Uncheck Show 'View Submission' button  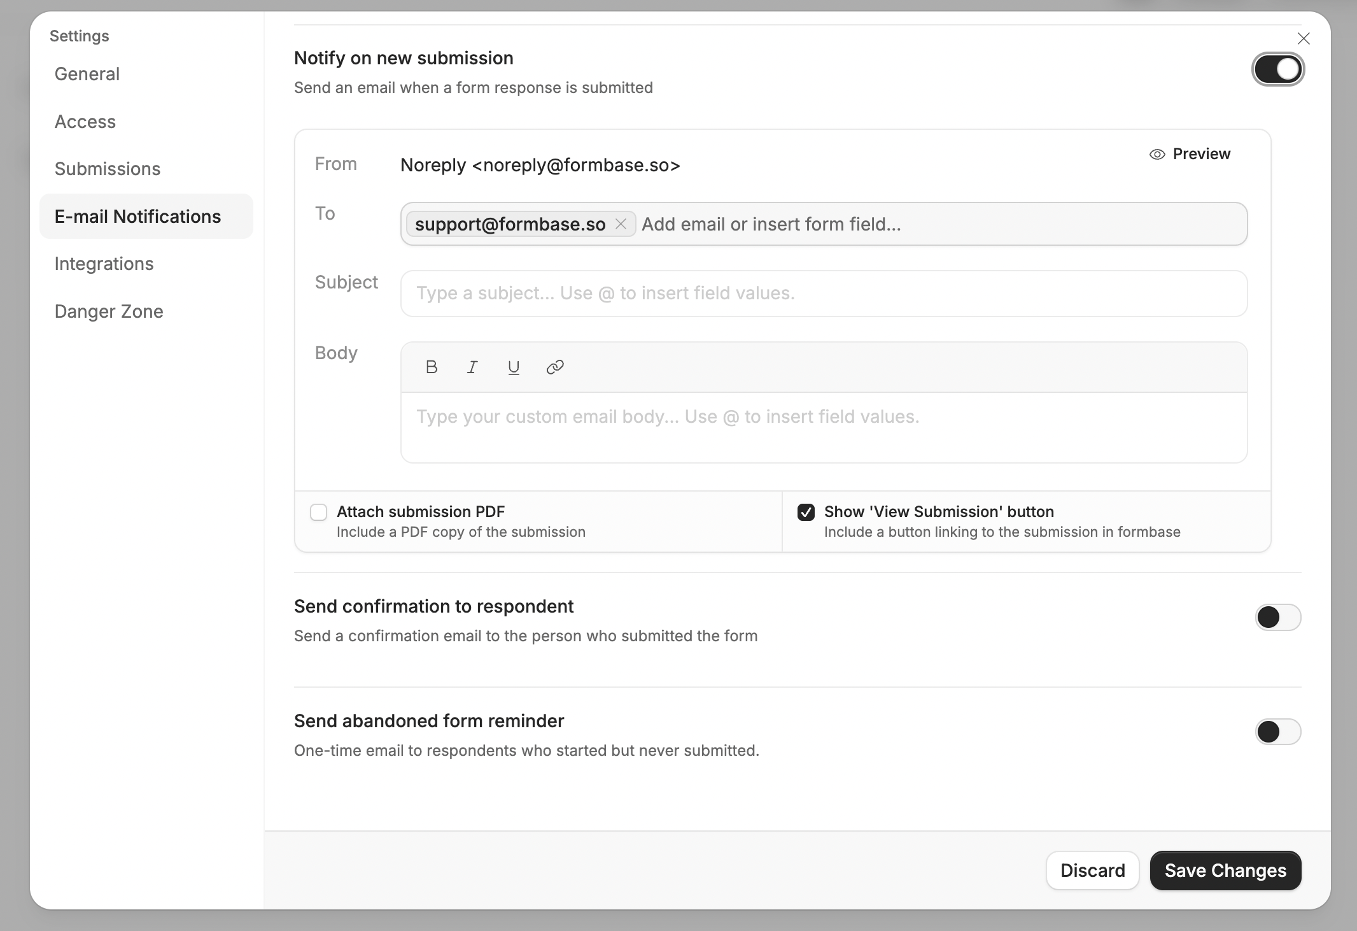[x=806, y=512]
